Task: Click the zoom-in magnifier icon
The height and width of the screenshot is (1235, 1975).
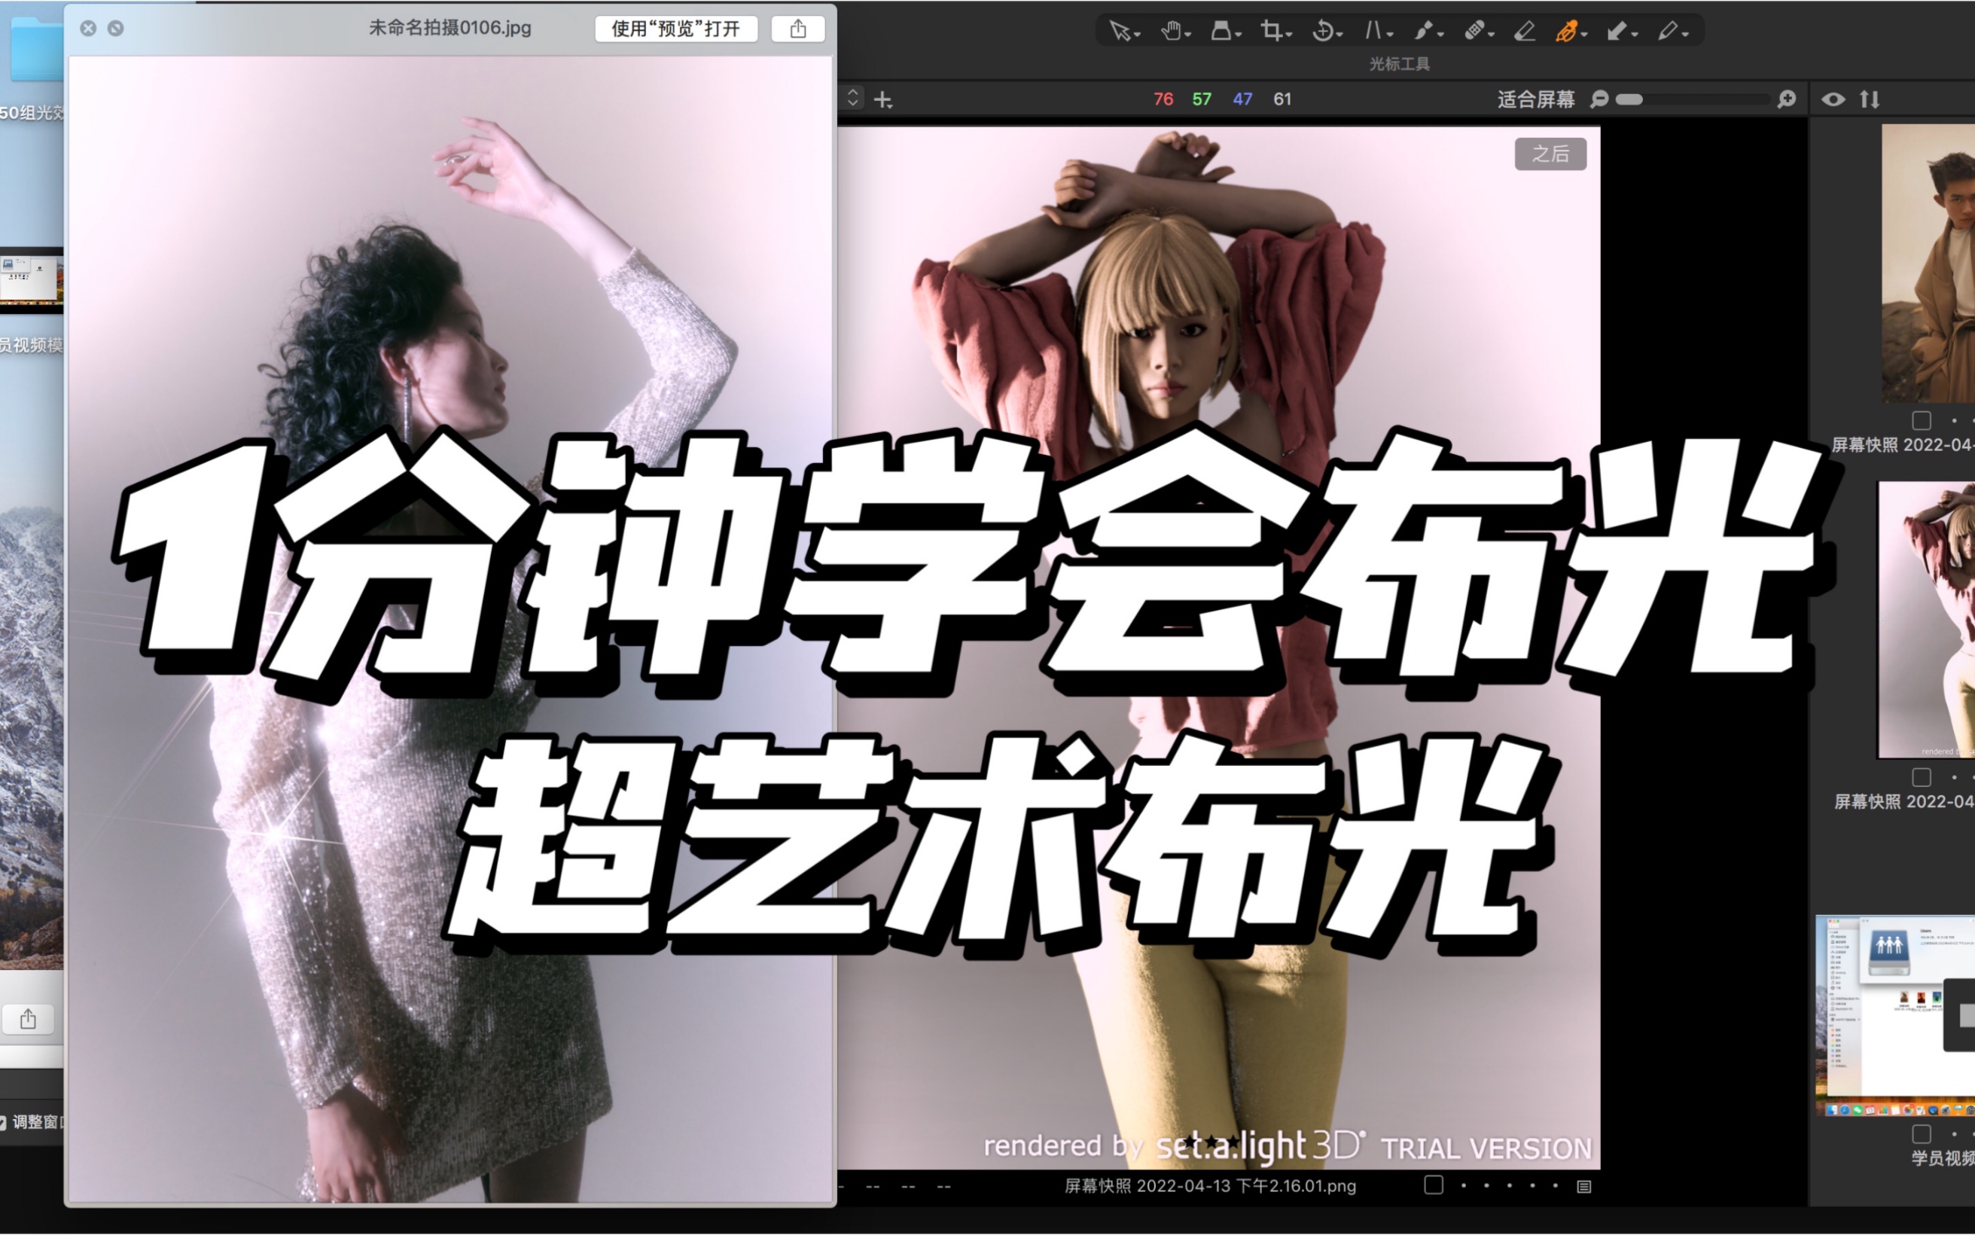Action: click(1787, 99)
